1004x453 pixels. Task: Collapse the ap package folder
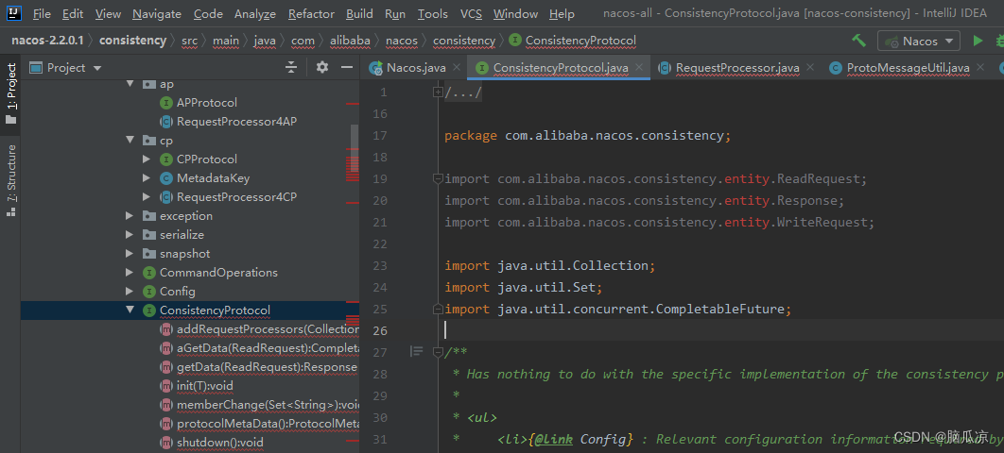tap(130, 84)
